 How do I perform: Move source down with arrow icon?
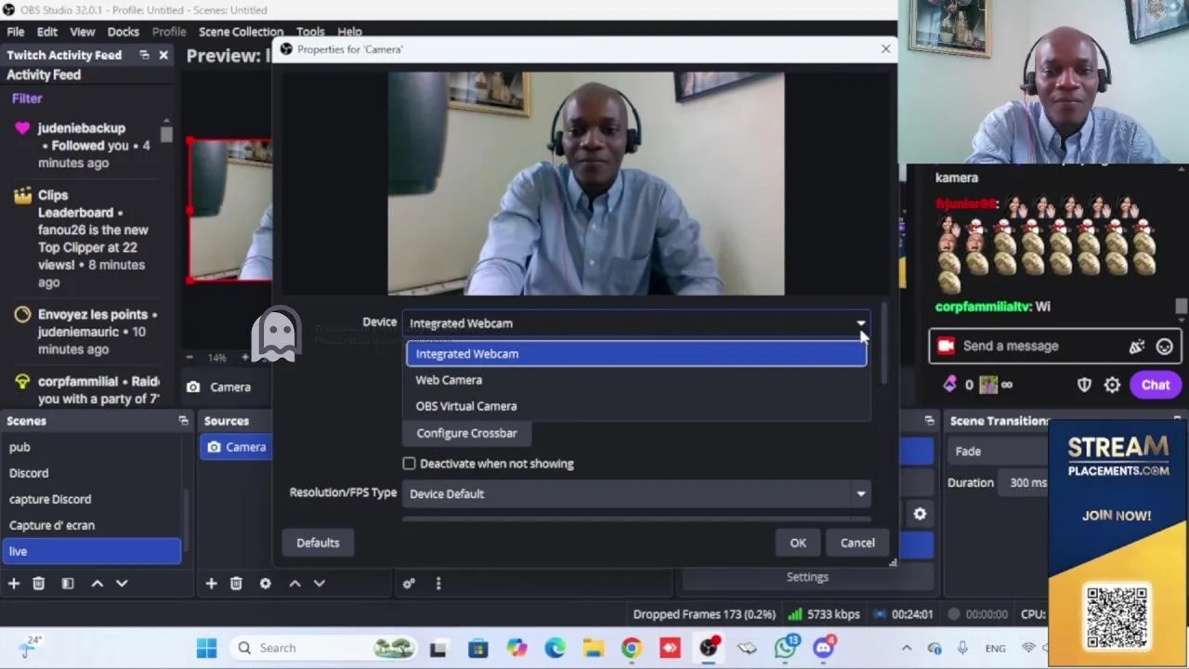[320, 584]
